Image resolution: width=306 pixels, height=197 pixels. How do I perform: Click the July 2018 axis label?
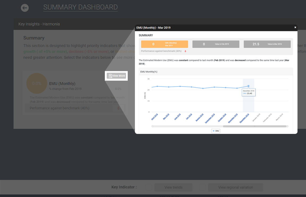point(189,117)
